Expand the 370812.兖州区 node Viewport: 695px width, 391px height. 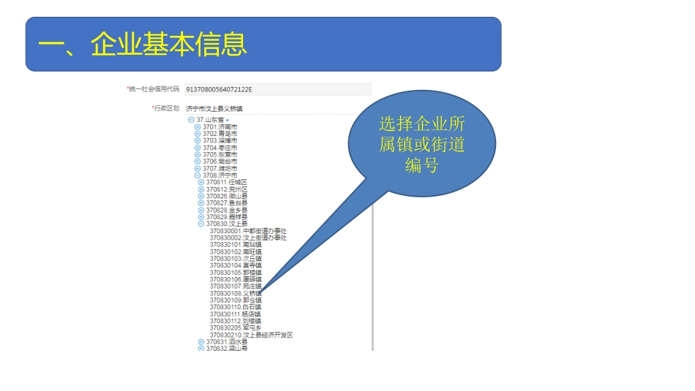click(201, 189)
